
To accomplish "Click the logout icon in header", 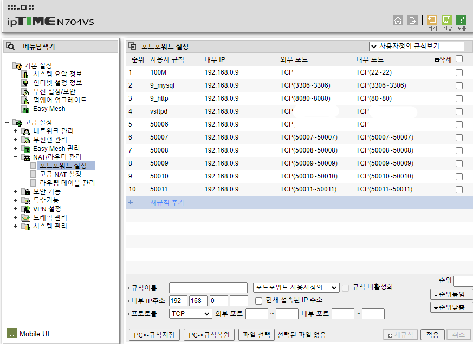I will pos(413,21).
